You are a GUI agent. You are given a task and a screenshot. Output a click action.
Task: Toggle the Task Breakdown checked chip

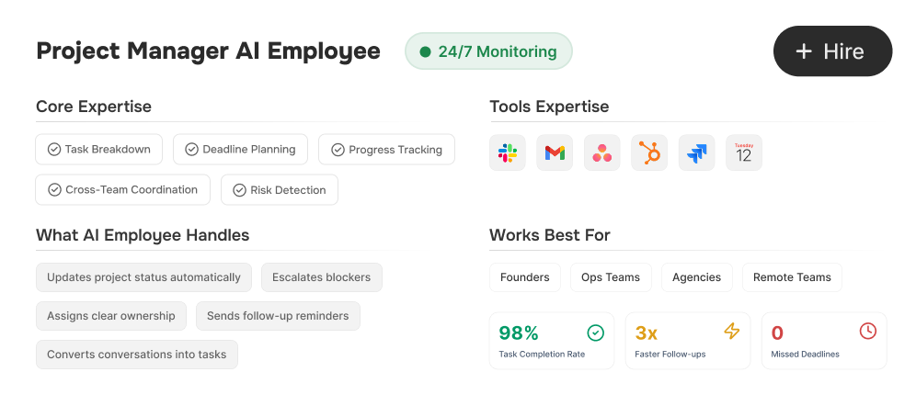coord(99,150)
